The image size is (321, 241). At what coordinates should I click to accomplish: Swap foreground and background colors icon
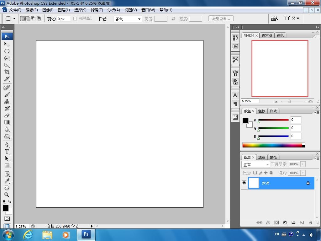pos(10,202)
